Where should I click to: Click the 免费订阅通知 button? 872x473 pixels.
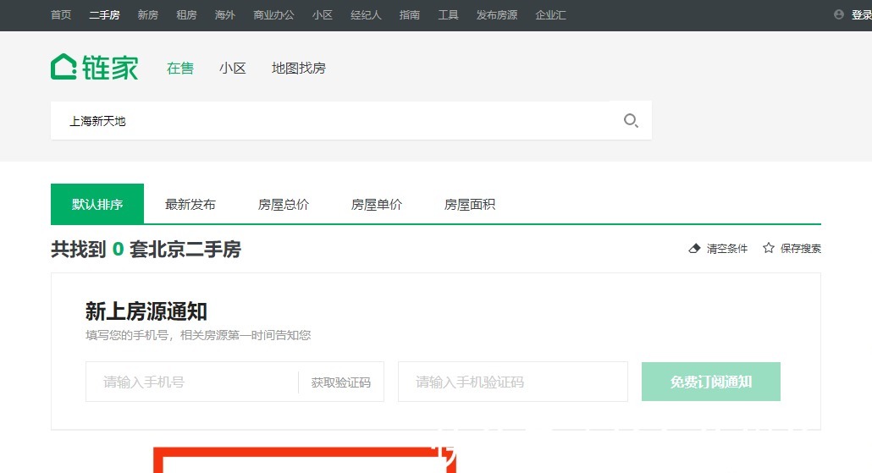click(x=711, y=382)
